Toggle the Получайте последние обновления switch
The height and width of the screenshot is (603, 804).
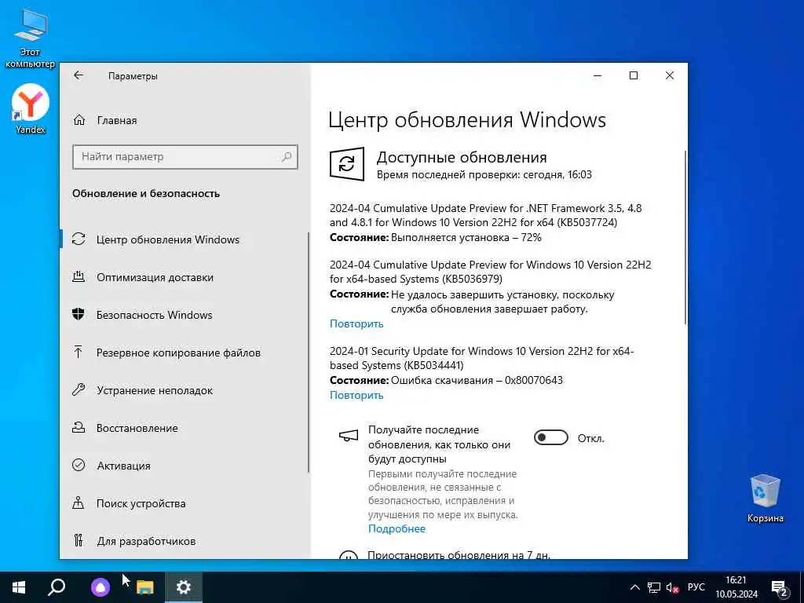pyautogui.click(x=550, y=437)
